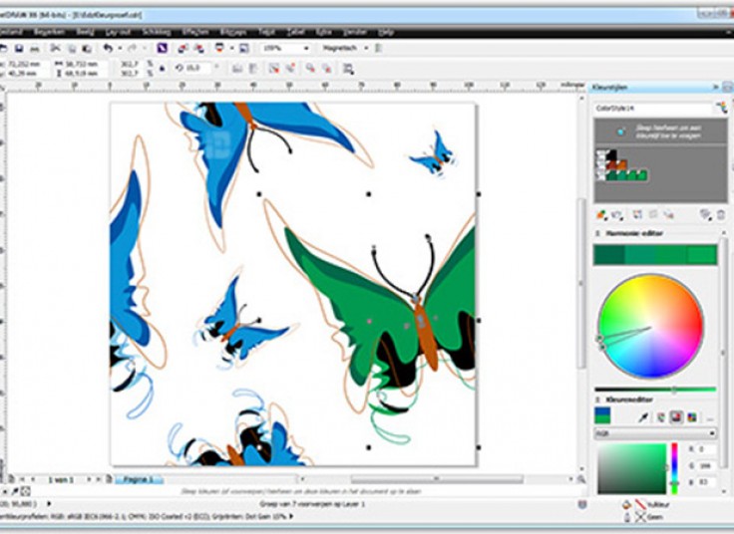
Task: Click the new color style icon
Action: click(601, 213)
